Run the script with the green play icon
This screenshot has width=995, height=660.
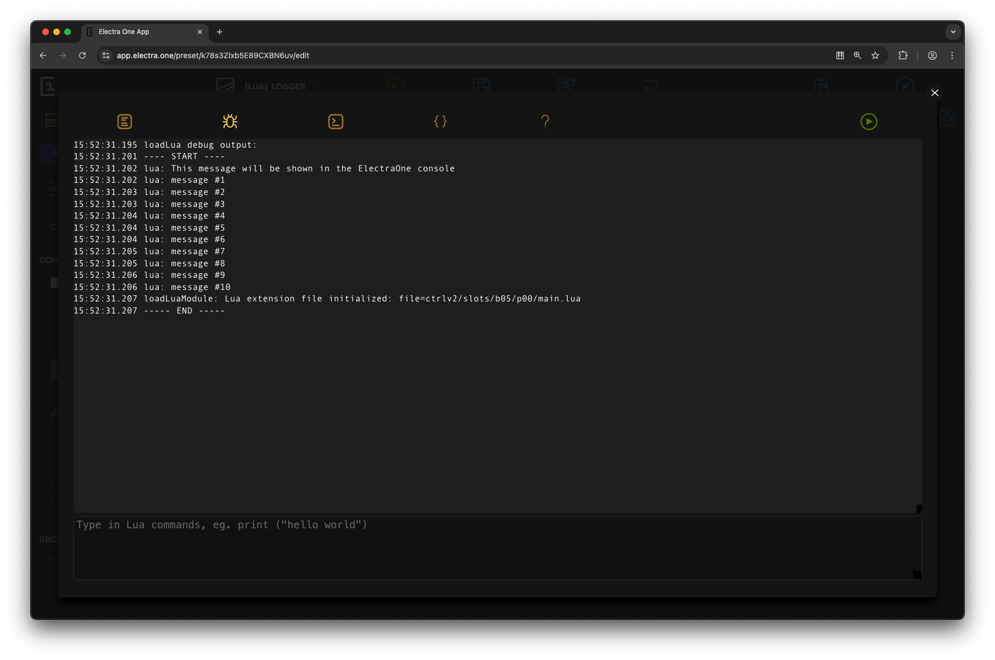point(868,121)
